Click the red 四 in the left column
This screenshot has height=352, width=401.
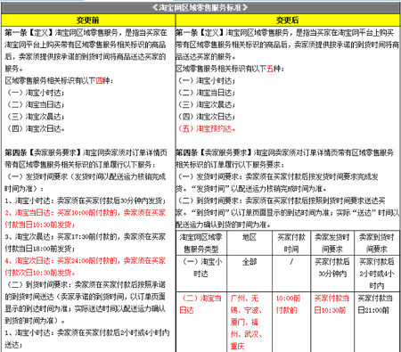click(99, 80)
